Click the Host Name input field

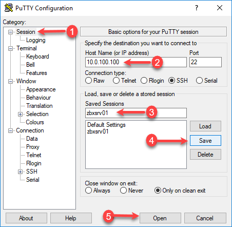(x=136, y=62)
